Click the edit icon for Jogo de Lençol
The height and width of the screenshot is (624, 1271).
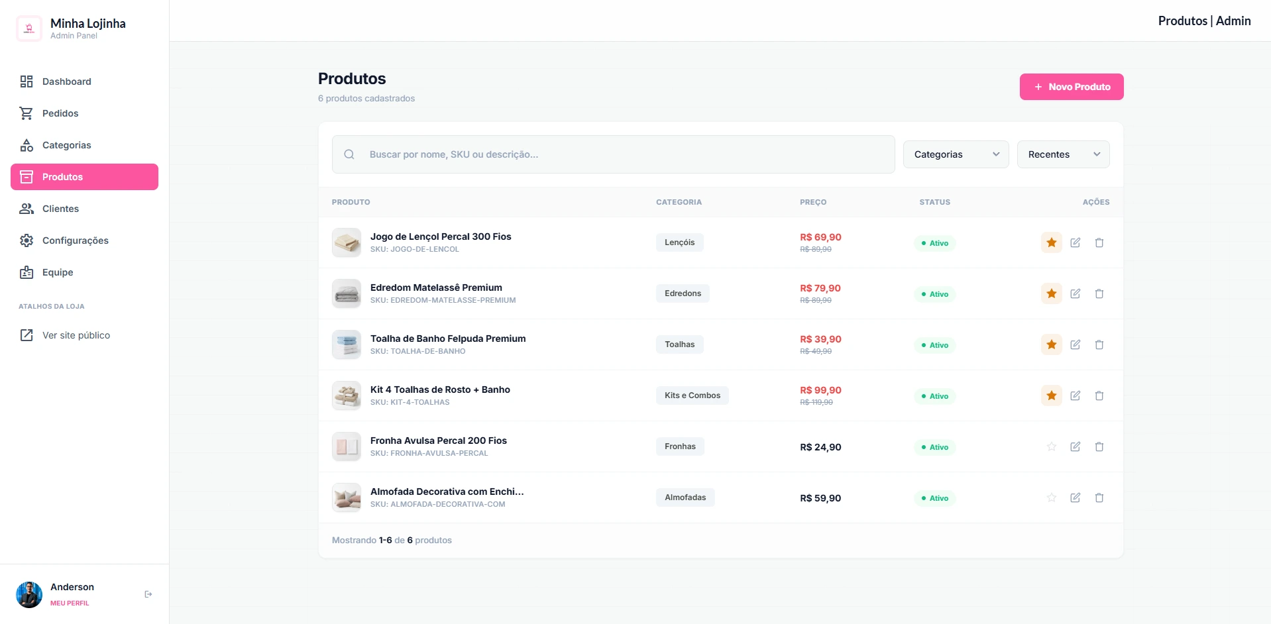[1075, 242]
